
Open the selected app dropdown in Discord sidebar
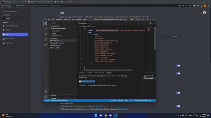coord(15,18)
